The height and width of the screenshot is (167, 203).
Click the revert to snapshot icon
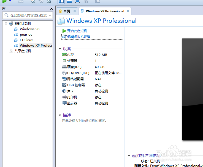click(x=41, y=1)
